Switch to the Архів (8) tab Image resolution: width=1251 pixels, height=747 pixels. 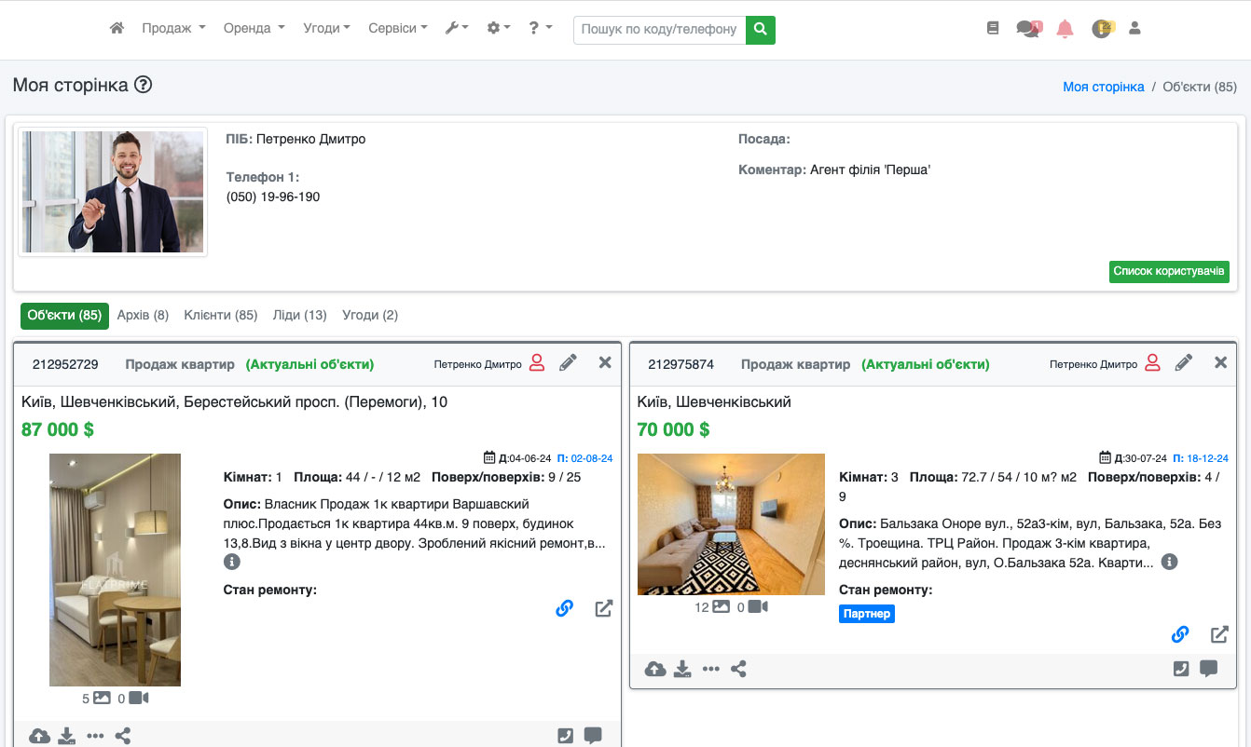[143, 316]
